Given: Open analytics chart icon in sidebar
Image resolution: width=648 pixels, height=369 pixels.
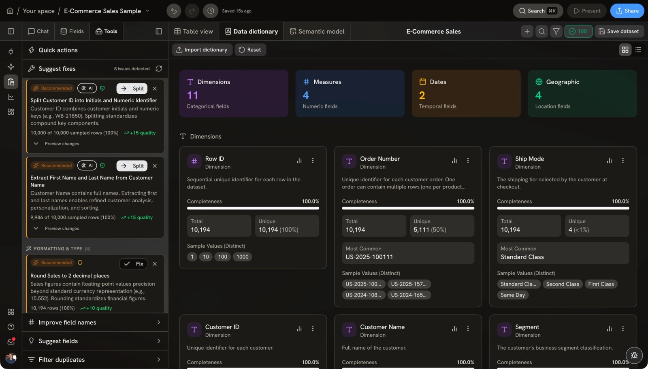Looking at the screenshot, I should coord(11,97).
